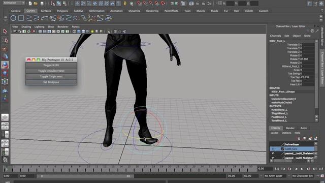
Task: Open the viewport Panels menu
Action: pyautogui.click(x=76, y=27)
